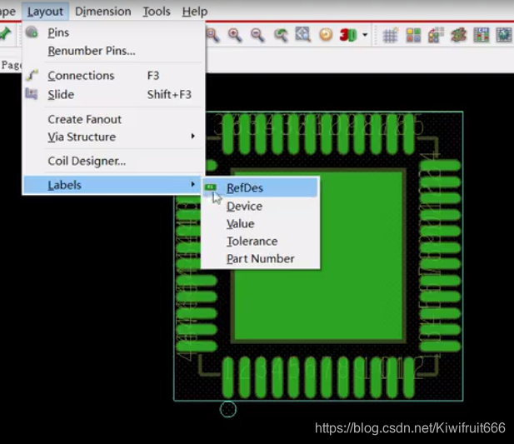Screen dimensions: 514x444
Task: Select Pins from the Layout menu
Action: (114, 32)
